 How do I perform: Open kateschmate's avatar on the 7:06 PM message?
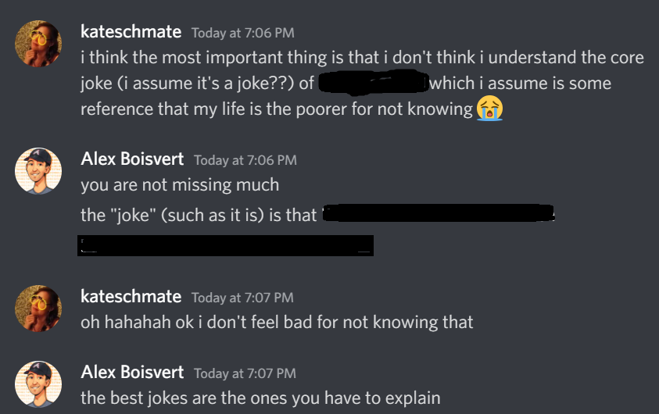(x=38, y=44)
